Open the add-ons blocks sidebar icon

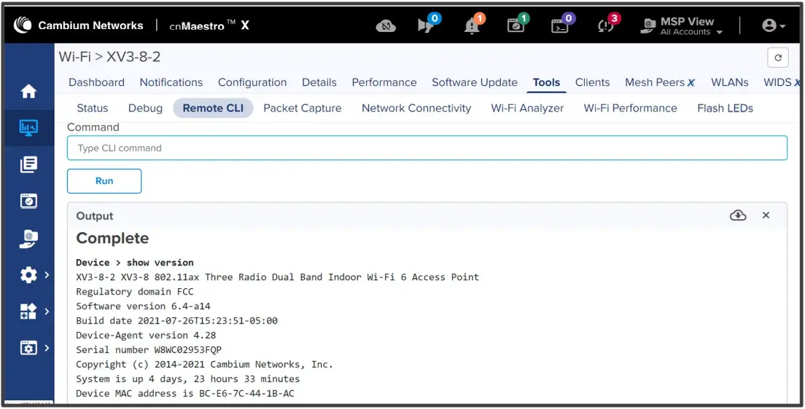pyautogui.click(x=28, y=311)
